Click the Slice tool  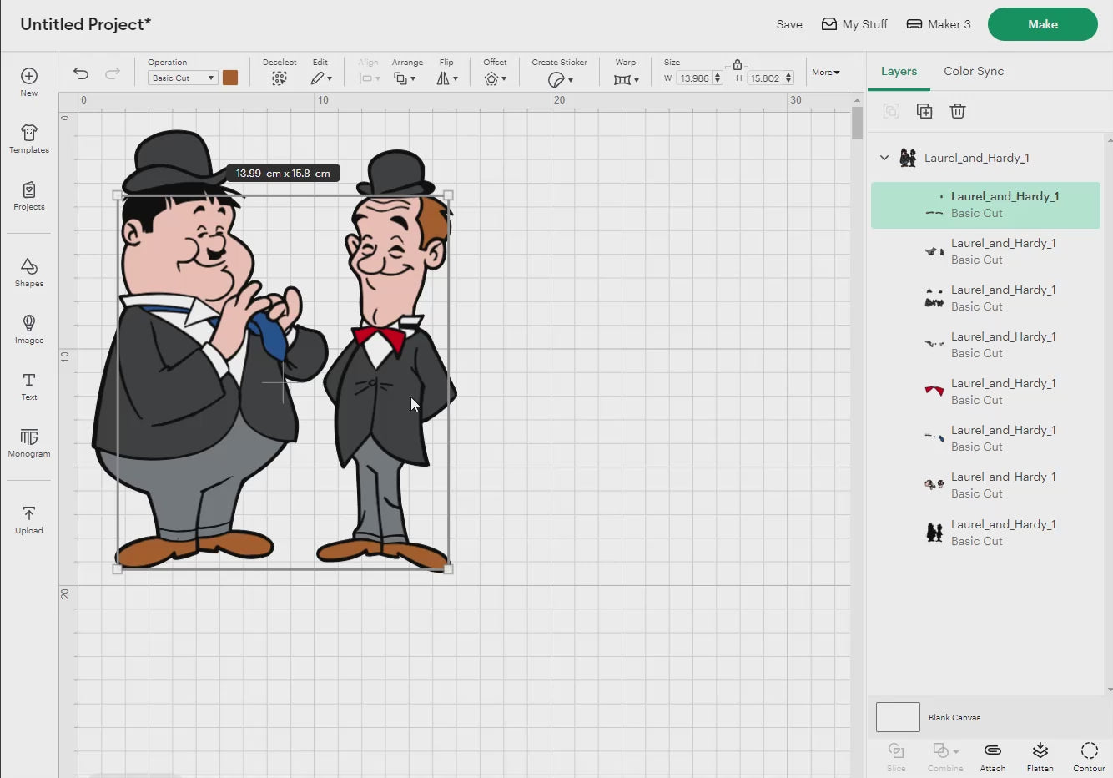(x=896, y=756)
